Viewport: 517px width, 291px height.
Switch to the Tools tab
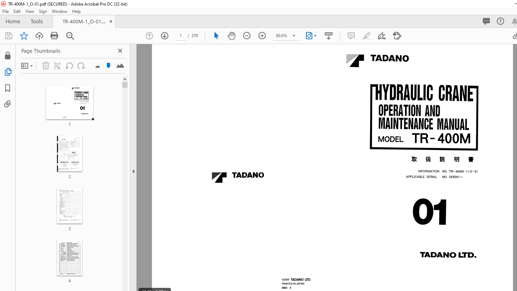[x=37, y=22]
